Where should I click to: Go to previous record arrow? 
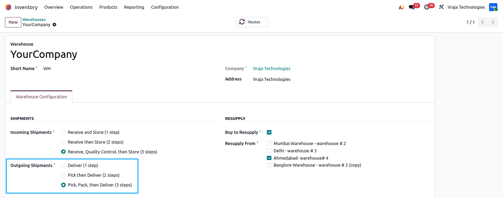[482, 22]
